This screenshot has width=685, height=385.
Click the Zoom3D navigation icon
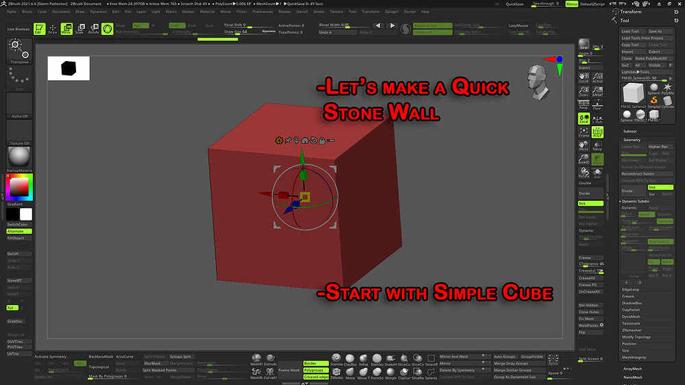[x=584, y=159]
